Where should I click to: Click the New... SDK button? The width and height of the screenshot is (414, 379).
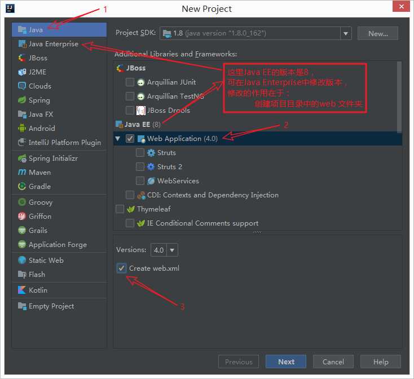[x=378, y=33]
